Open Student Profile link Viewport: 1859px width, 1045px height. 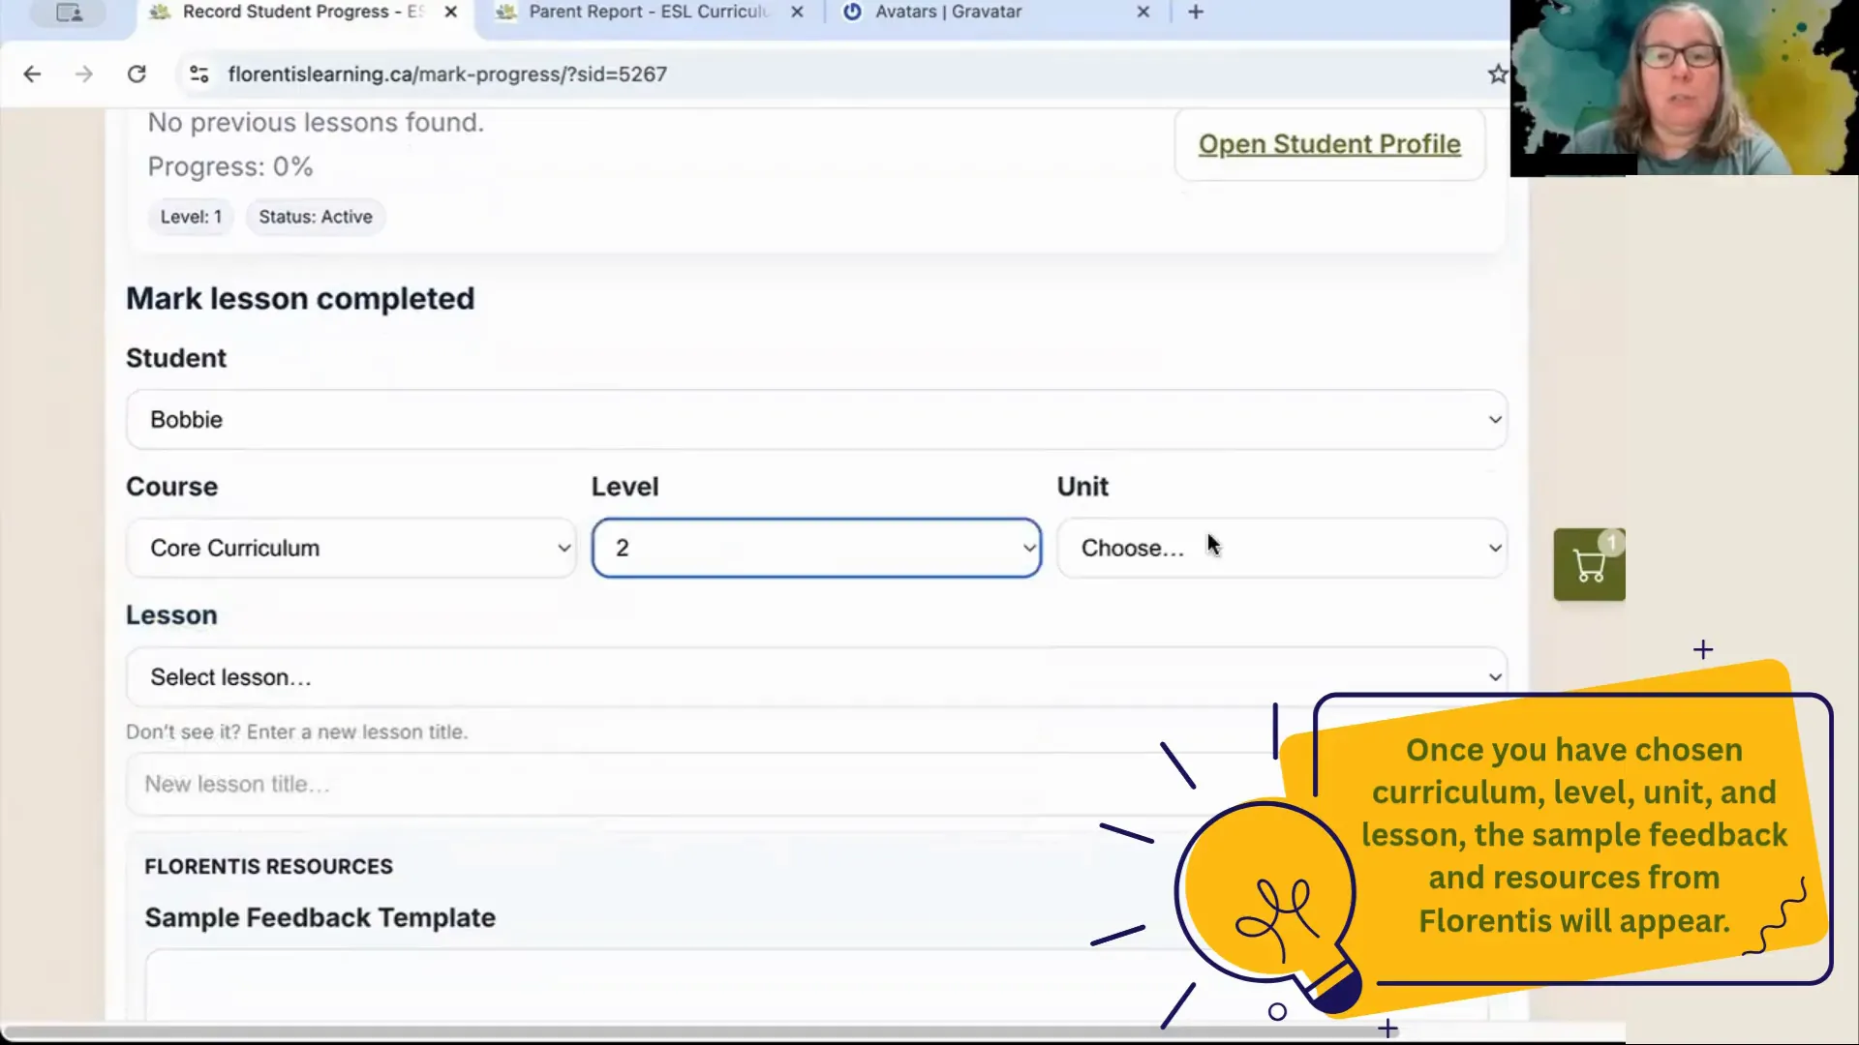(1329, 143)
